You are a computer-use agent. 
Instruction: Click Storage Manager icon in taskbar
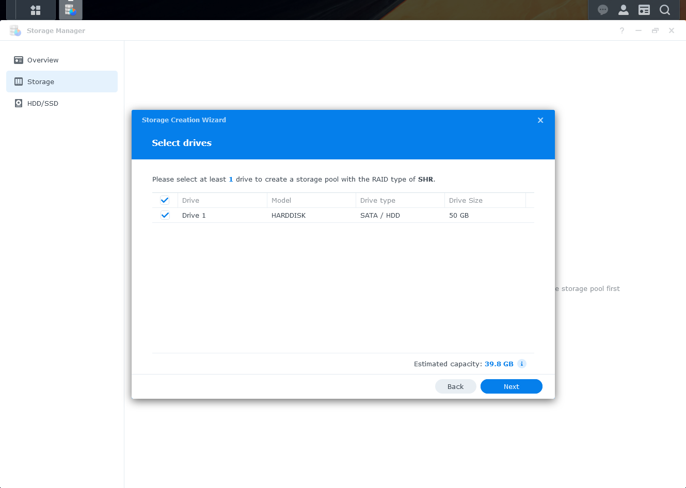(x=71, y=10)
